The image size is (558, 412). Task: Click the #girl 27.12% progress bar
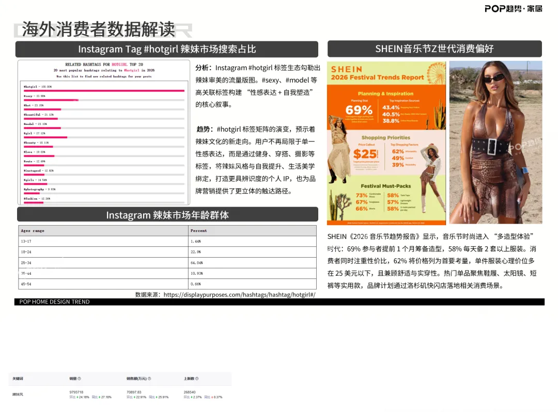(104, 137)
